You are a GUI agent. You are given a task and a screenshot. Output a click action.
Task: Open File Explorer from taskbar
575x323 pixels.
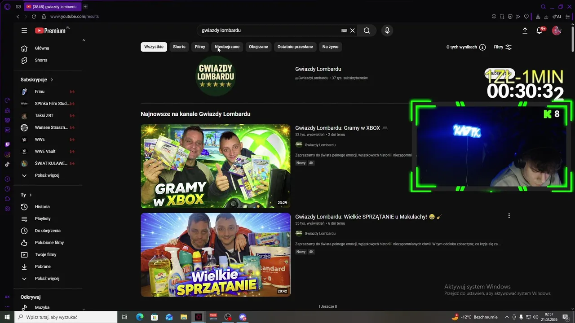tap(184, 317)
